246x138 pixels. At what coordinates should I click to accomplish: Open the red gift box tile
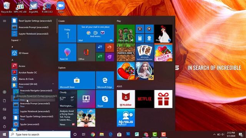coord(163,99)
